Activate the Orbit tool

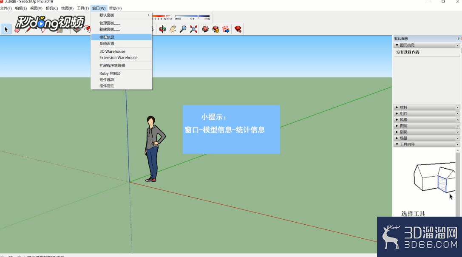coord(162,29)
